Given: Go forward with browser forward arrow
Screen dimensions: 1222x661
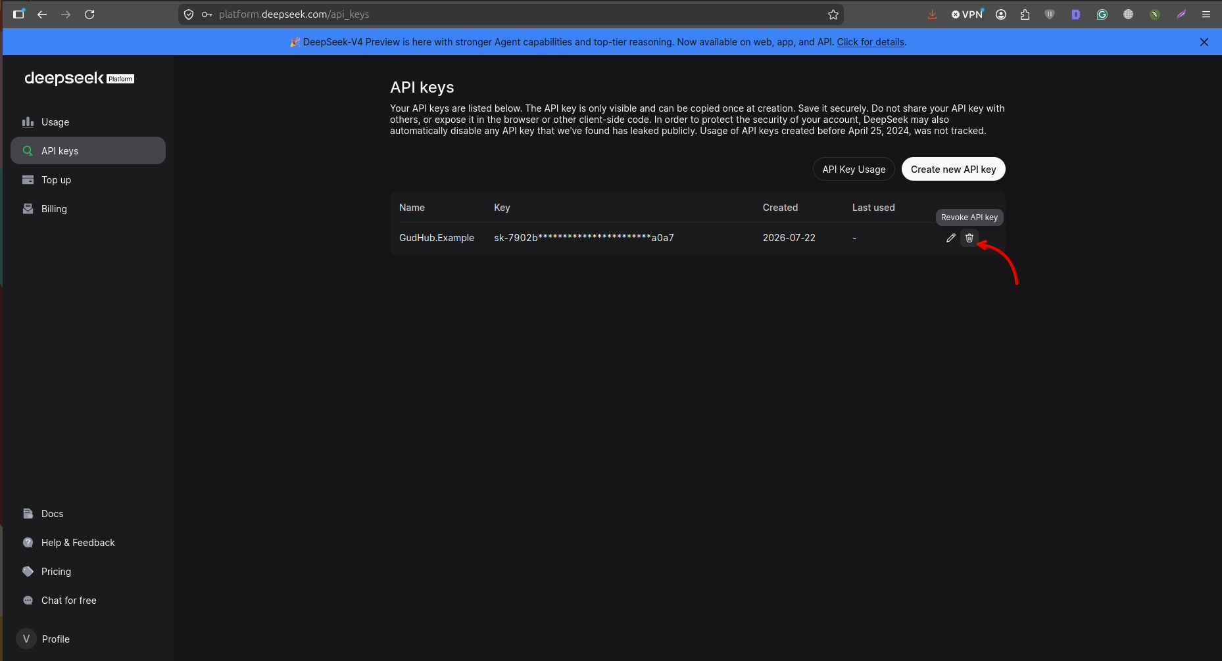Looking at the screenshot, I should [x=66, y=14].
